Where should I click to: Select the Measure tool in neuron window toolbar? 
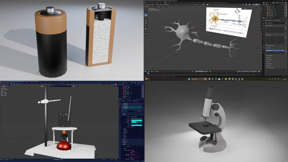[x=146, y=29]
